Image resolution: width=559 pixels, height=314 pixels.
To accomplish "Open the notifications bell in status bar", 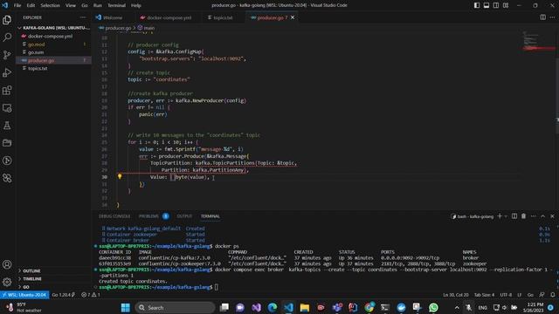I will [553, 295].
